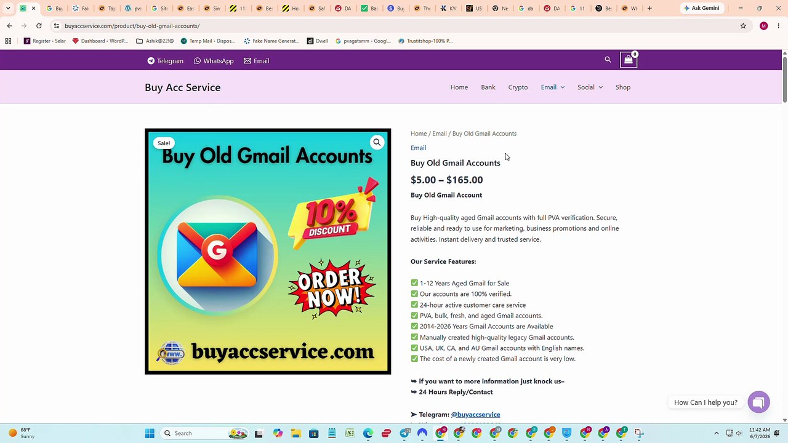Click the taskbar Search box
The height and width of the screenshot is (443, 788).
point(205,433)
